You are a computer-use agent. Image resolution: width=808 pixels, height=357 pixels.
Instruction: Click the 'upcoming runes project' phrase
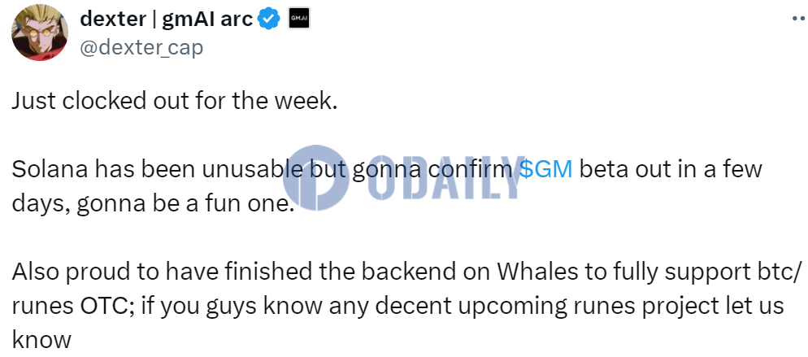tap(548, 307)
